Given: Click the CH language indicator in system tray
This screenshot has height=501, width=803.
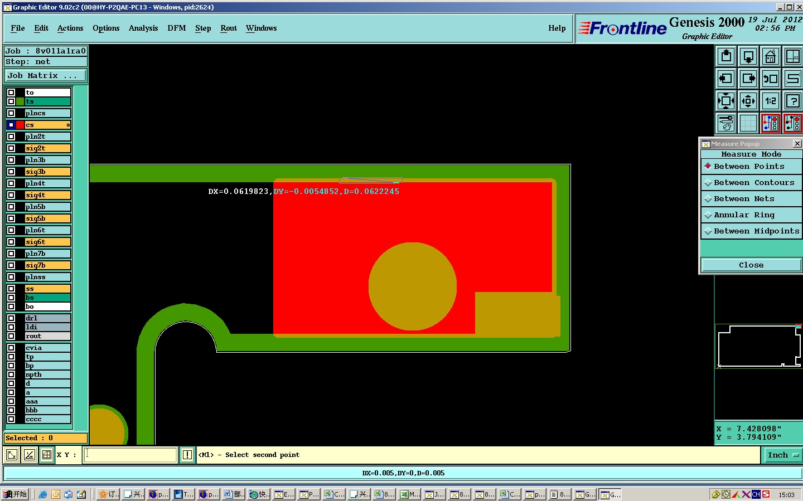Looking at the screenshot, I should click(756, 494).
